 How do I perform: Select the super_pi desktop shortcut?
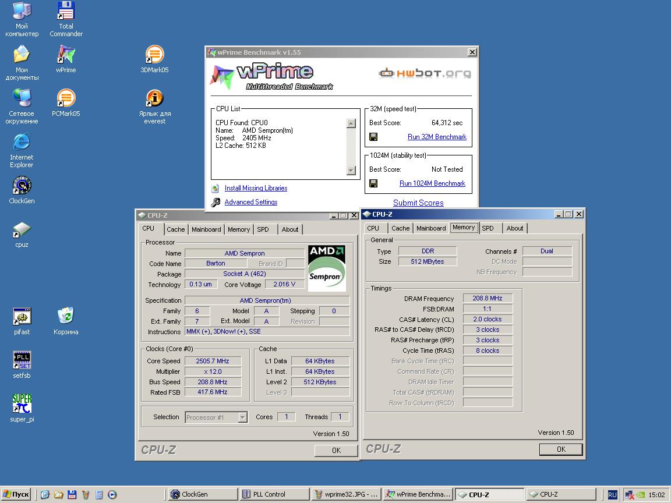click(22, 409)
